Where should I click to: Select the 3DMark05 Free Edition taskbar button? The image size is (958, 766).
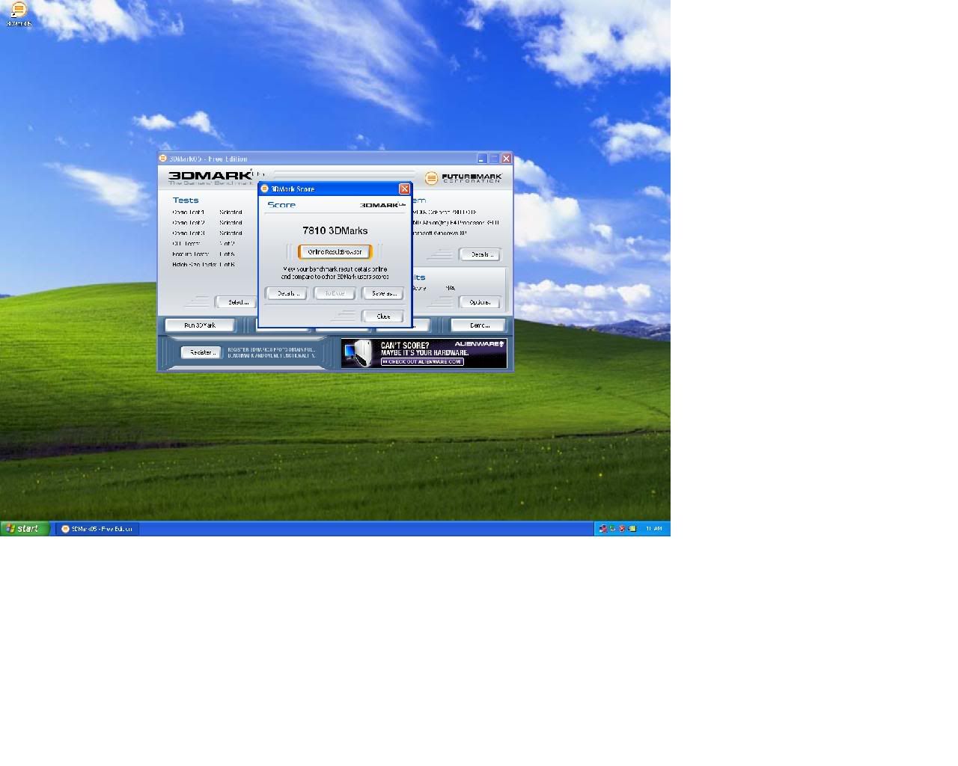(97, 529)
